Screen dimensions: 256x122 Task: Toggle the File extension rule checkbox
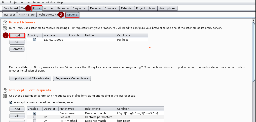coord(35,113)
